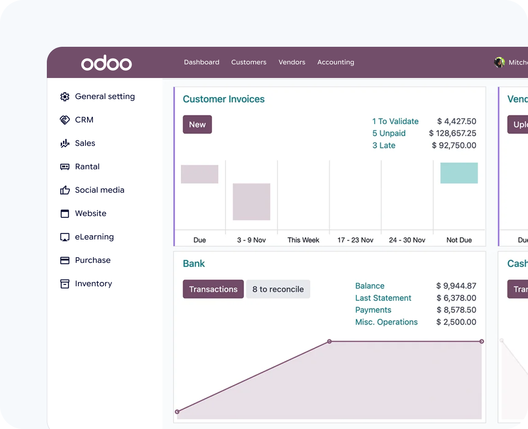Click the This Week axis label
The width and height of the screenshot is (528, 429).
tap(303, 240)
